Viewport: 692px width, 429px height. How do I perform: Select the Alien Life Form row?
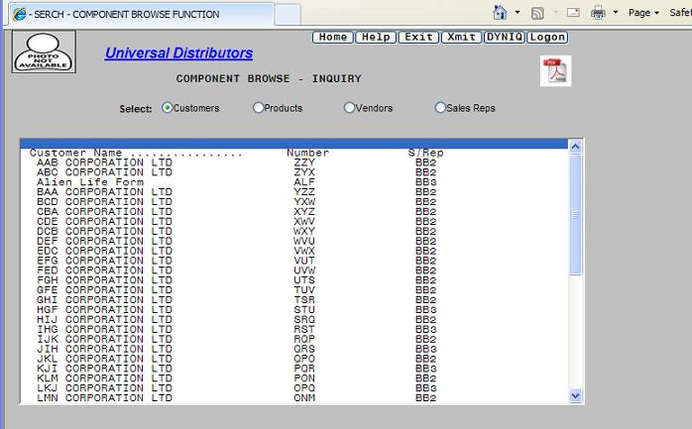click(x=77, y=181)
